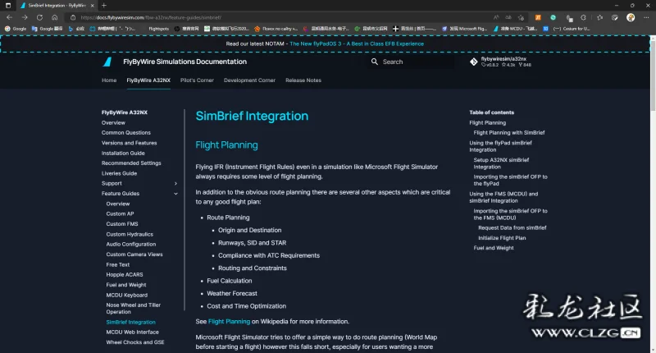This screenshot has width=656, height=353.
Task: Open the Free Text guide
Action: [x=118, y=265]
